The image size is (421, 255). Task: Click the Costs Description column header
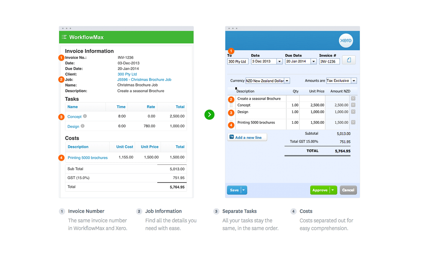point(78,147)
